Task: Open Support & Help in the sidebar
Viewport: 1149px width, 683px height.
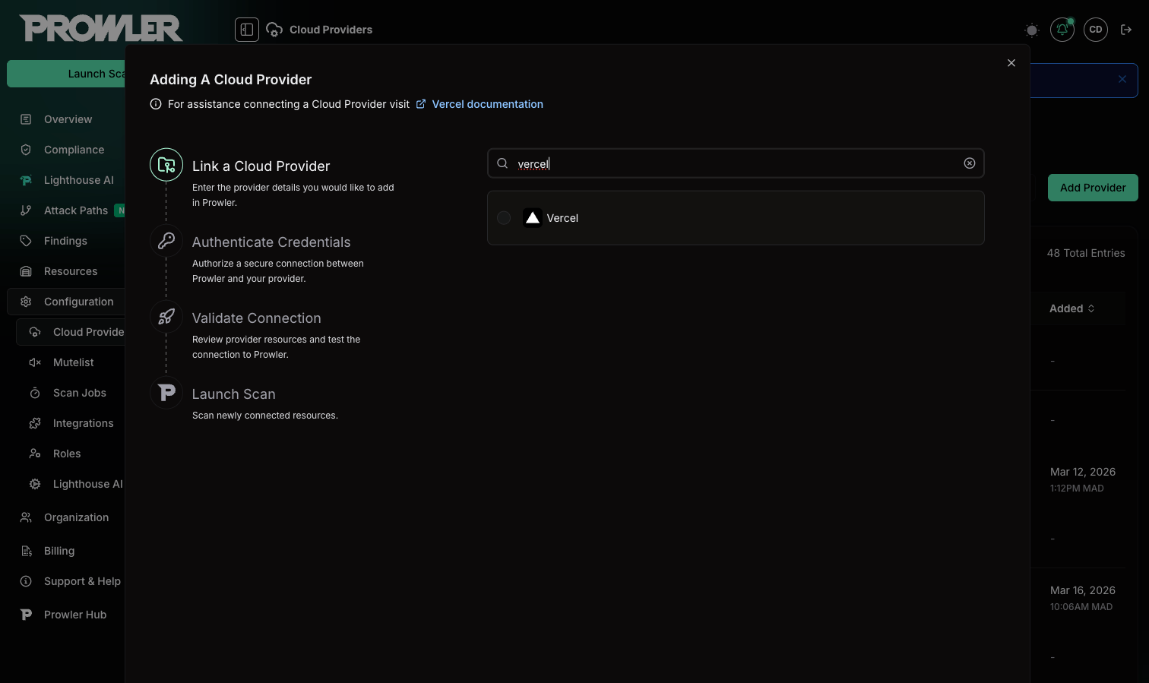Action: pos(82,581)
